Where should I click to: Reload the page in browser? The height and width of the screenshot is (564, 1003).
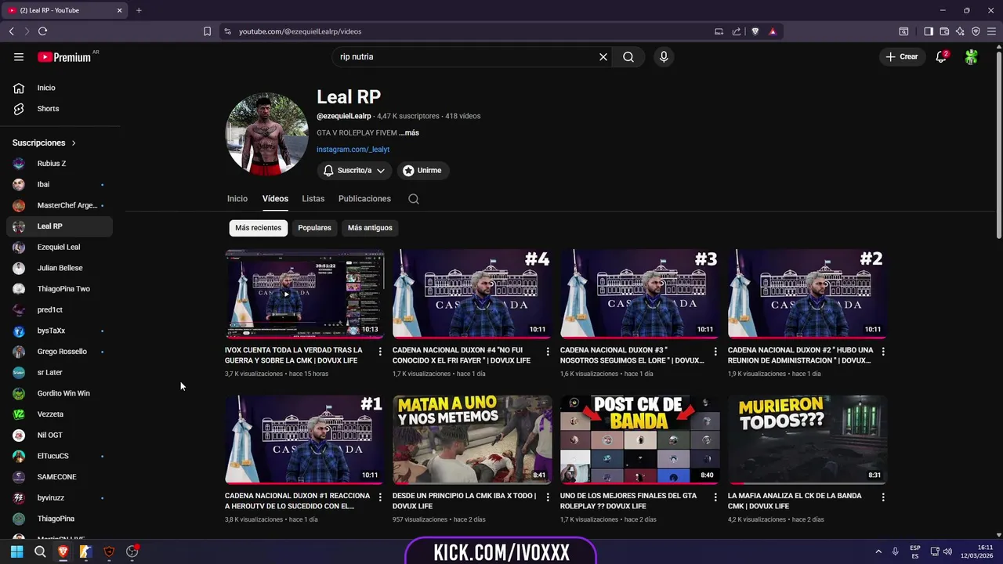point(42,31)
